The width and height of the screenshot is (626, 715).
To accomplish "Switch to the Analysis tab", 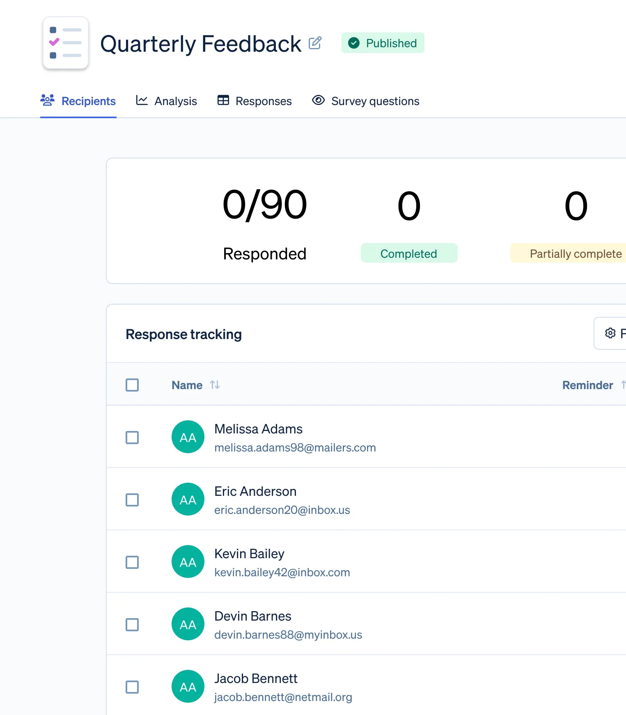I will (x=166, y=101).
